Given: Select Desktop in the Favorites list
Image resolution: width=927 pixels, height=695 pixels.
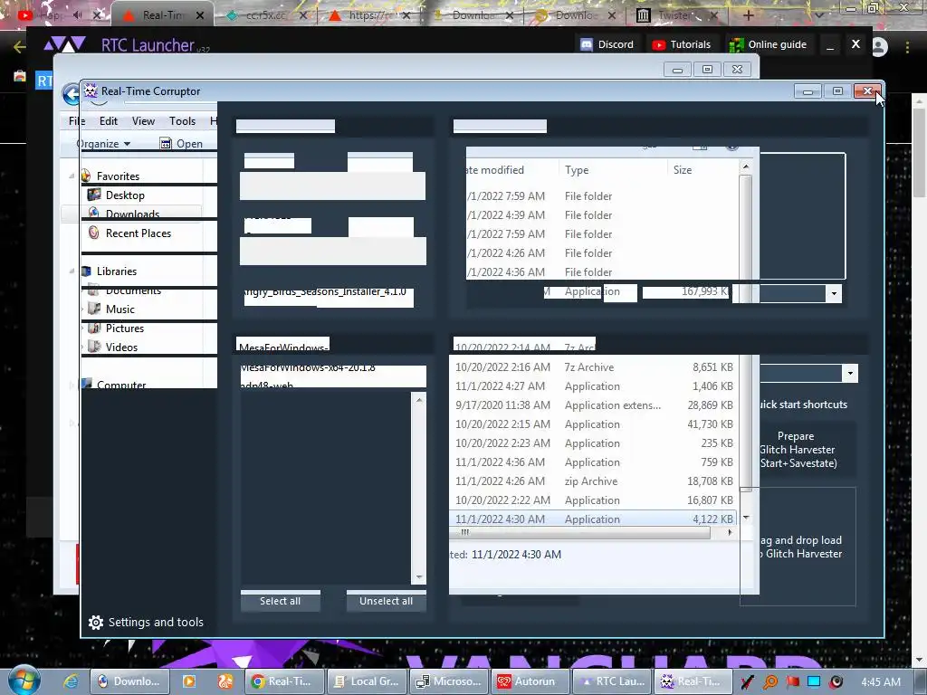Looking at the screenshot, I should [125, 195].
